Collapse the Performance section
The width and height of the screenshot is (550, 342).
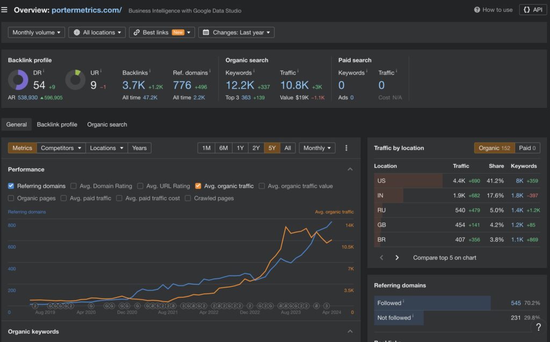[x=350, y=169]
